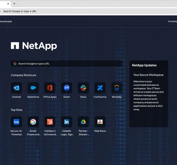Click the Google icon in page search box

coord(15,64)
